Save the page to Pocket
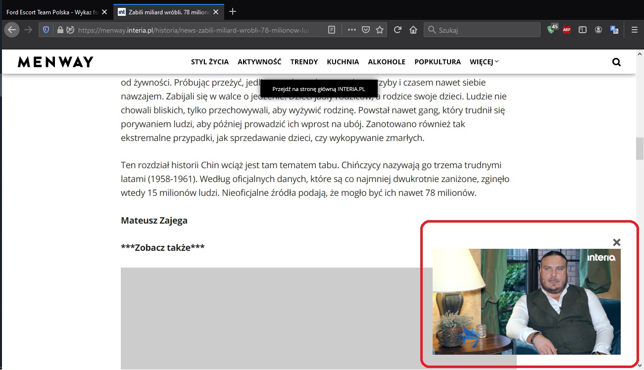The height and width of the screenshot is (370, 644). (x=366, y=30)
